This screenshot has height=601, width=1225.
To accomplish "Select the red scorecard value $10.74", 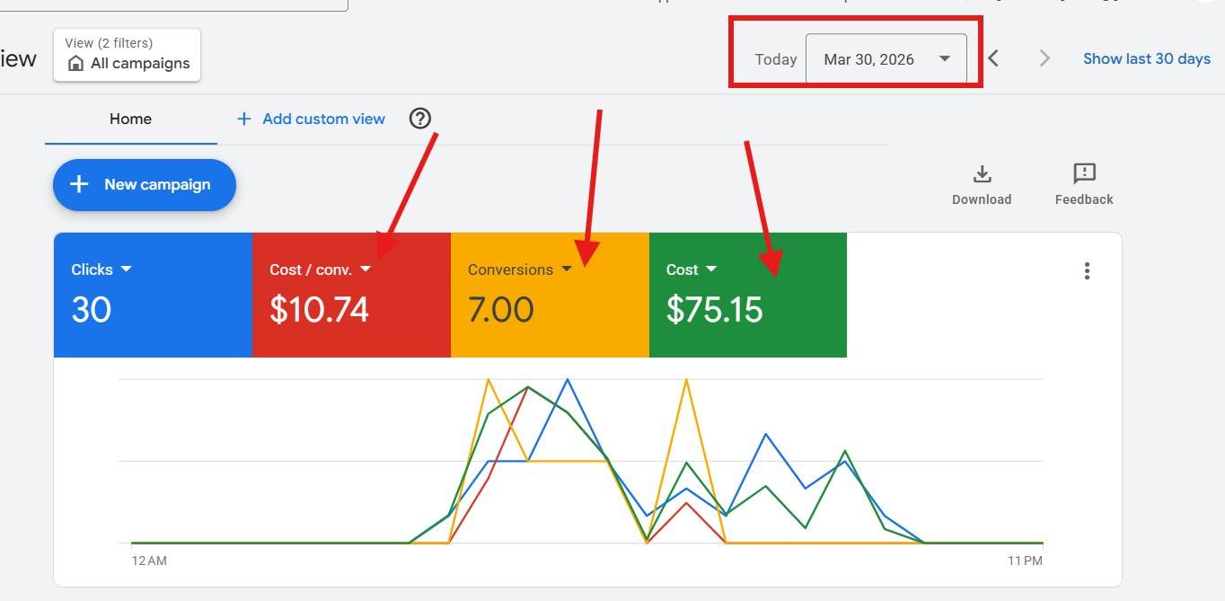I will coord(320,310).
